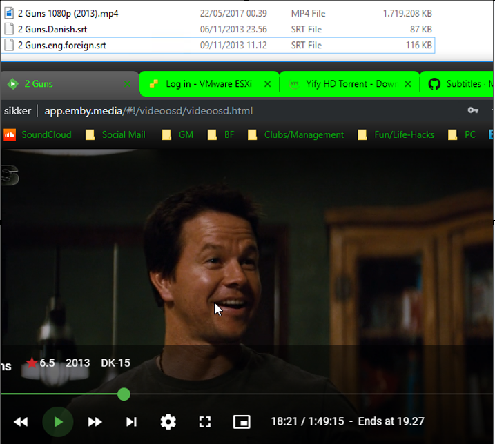Close the VMware ESXi tab
The width and height of the screenshot is (495, 444).
[267, 84]
